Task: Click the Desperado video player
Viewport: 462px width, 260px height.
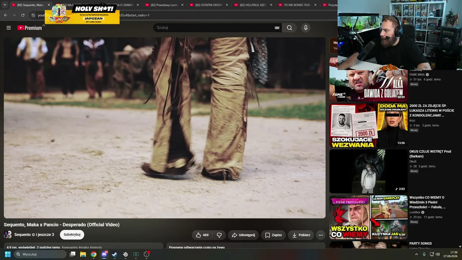Action: 165,128
